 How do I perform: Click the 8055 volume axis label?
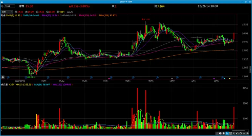245,88
